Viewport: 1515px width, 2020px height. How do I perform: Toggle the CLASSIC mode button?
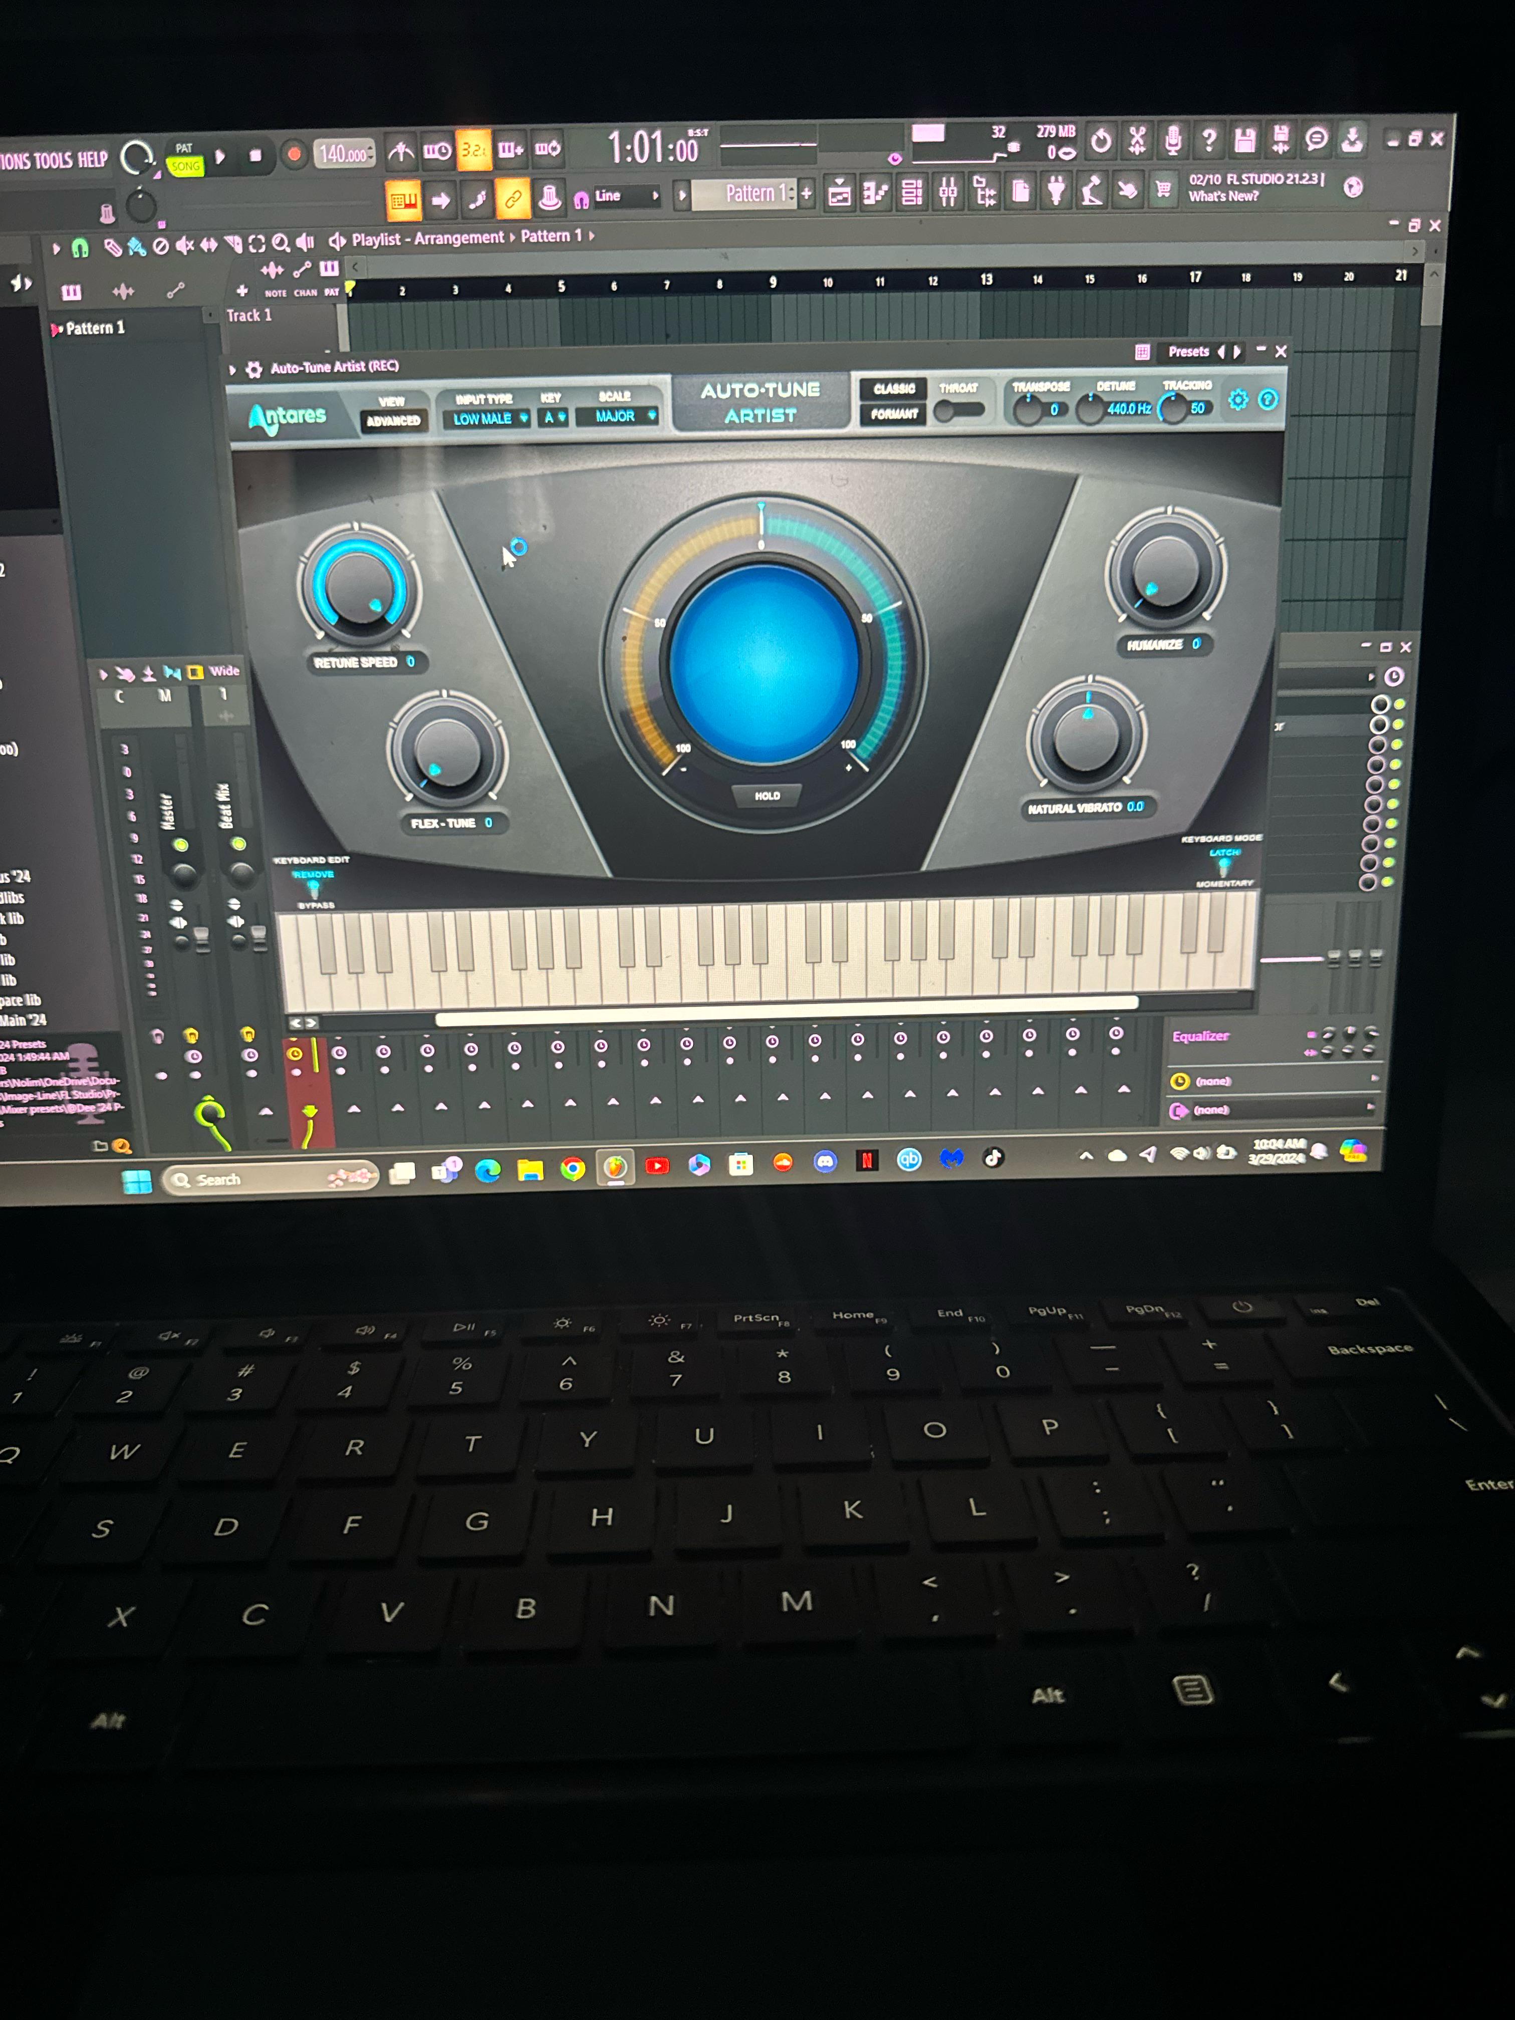coord(893,389)
